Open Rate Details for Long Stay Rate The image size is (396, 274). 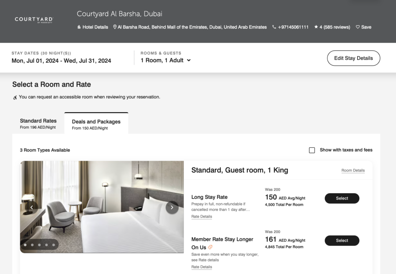pos(202,216)
